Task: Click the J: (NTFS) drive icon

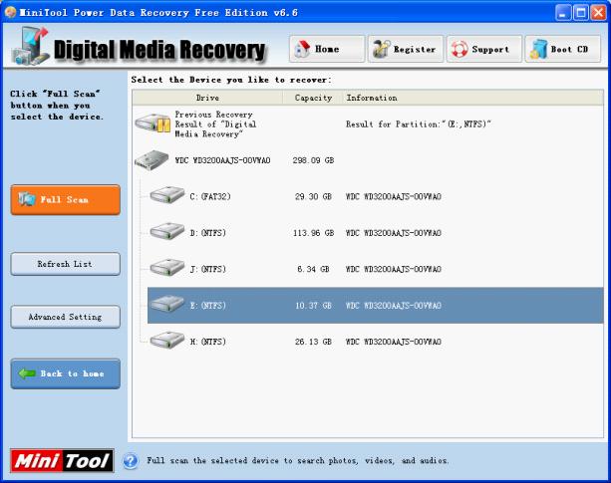Action: 167,267
